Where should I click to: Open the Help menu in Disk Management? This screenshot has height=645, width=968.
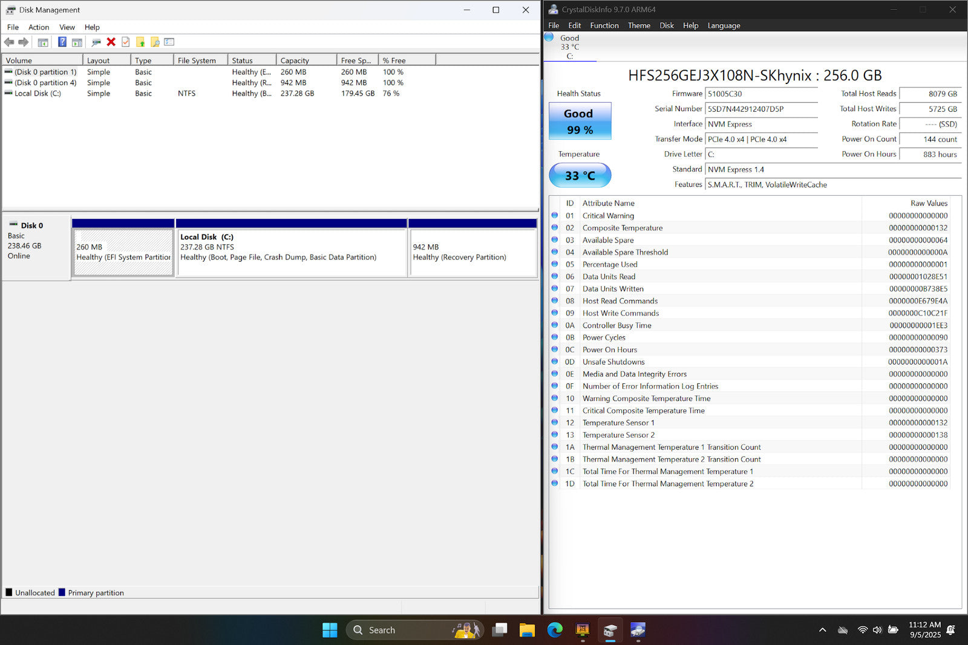(92, 27)
